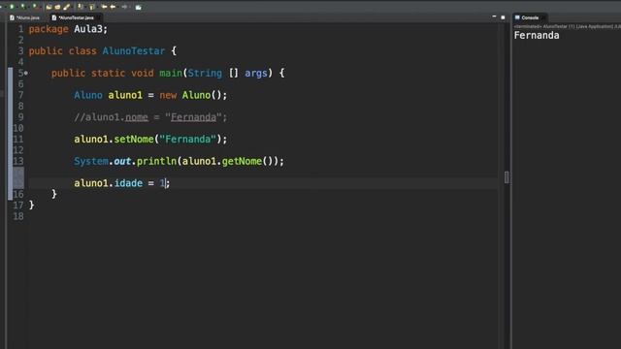Click line number 18 in the gutter
This screenshot has height=349, width=621.
point(18,216)
